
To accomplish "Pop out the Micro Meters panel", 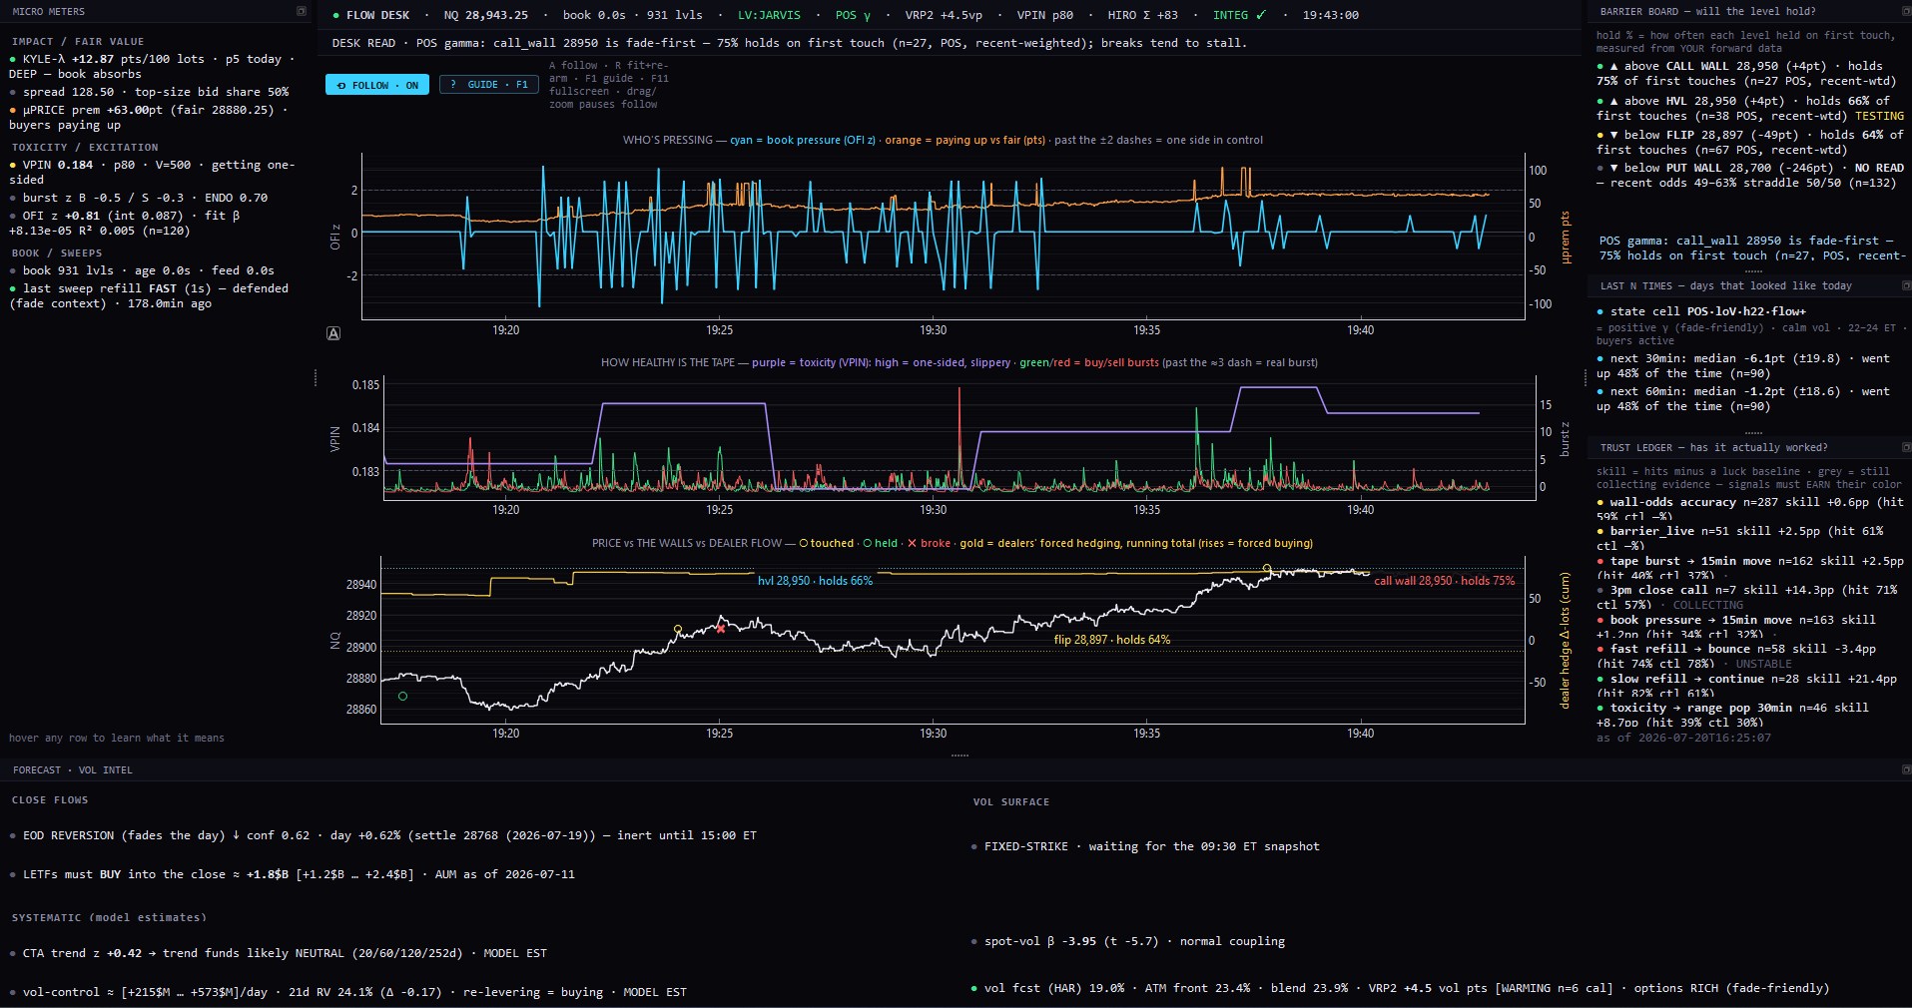I will tap(302, 11).
